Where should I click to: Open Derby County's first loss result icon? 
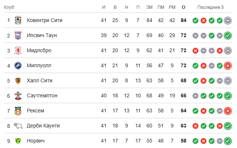[x=195, y=126]
